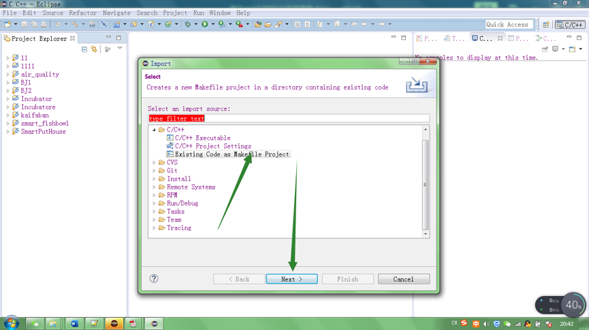Click the Save icon in the toolbar
The width and height of the screenshot is (589, 330).
(25, 24)
